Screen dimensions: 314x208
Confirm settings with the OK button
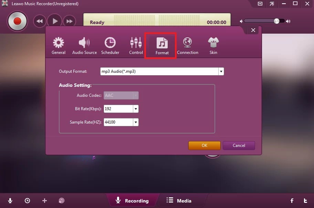[x=204, y=145]
